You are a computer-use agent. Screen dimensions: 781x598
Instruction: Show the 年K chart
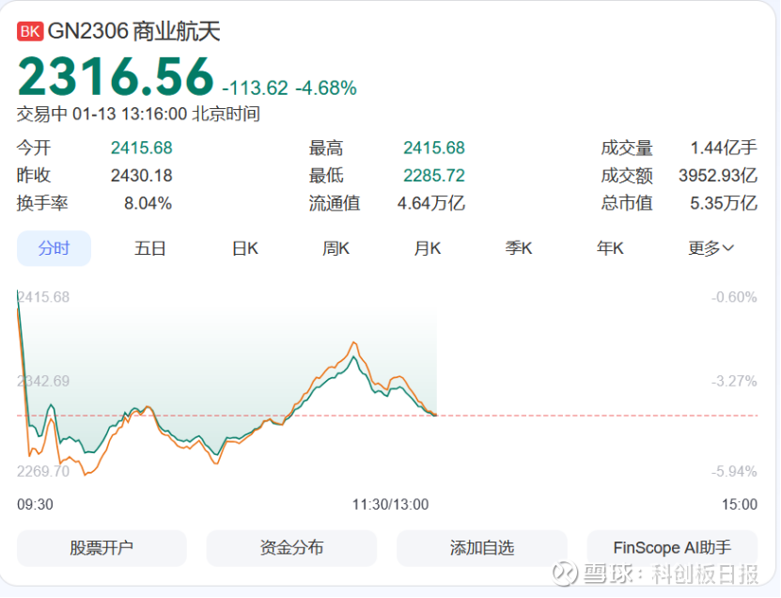(x=610, y=248)
